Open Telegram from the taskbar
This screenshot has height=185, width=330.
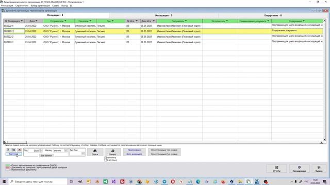pyautogui.click(x=164, y=181)
